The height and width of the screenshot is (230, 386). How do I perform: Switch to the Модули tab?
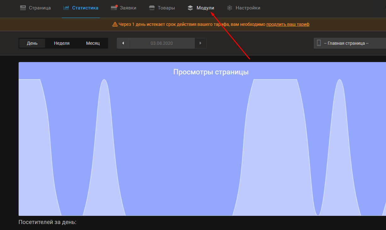click(x=205, y=8)
